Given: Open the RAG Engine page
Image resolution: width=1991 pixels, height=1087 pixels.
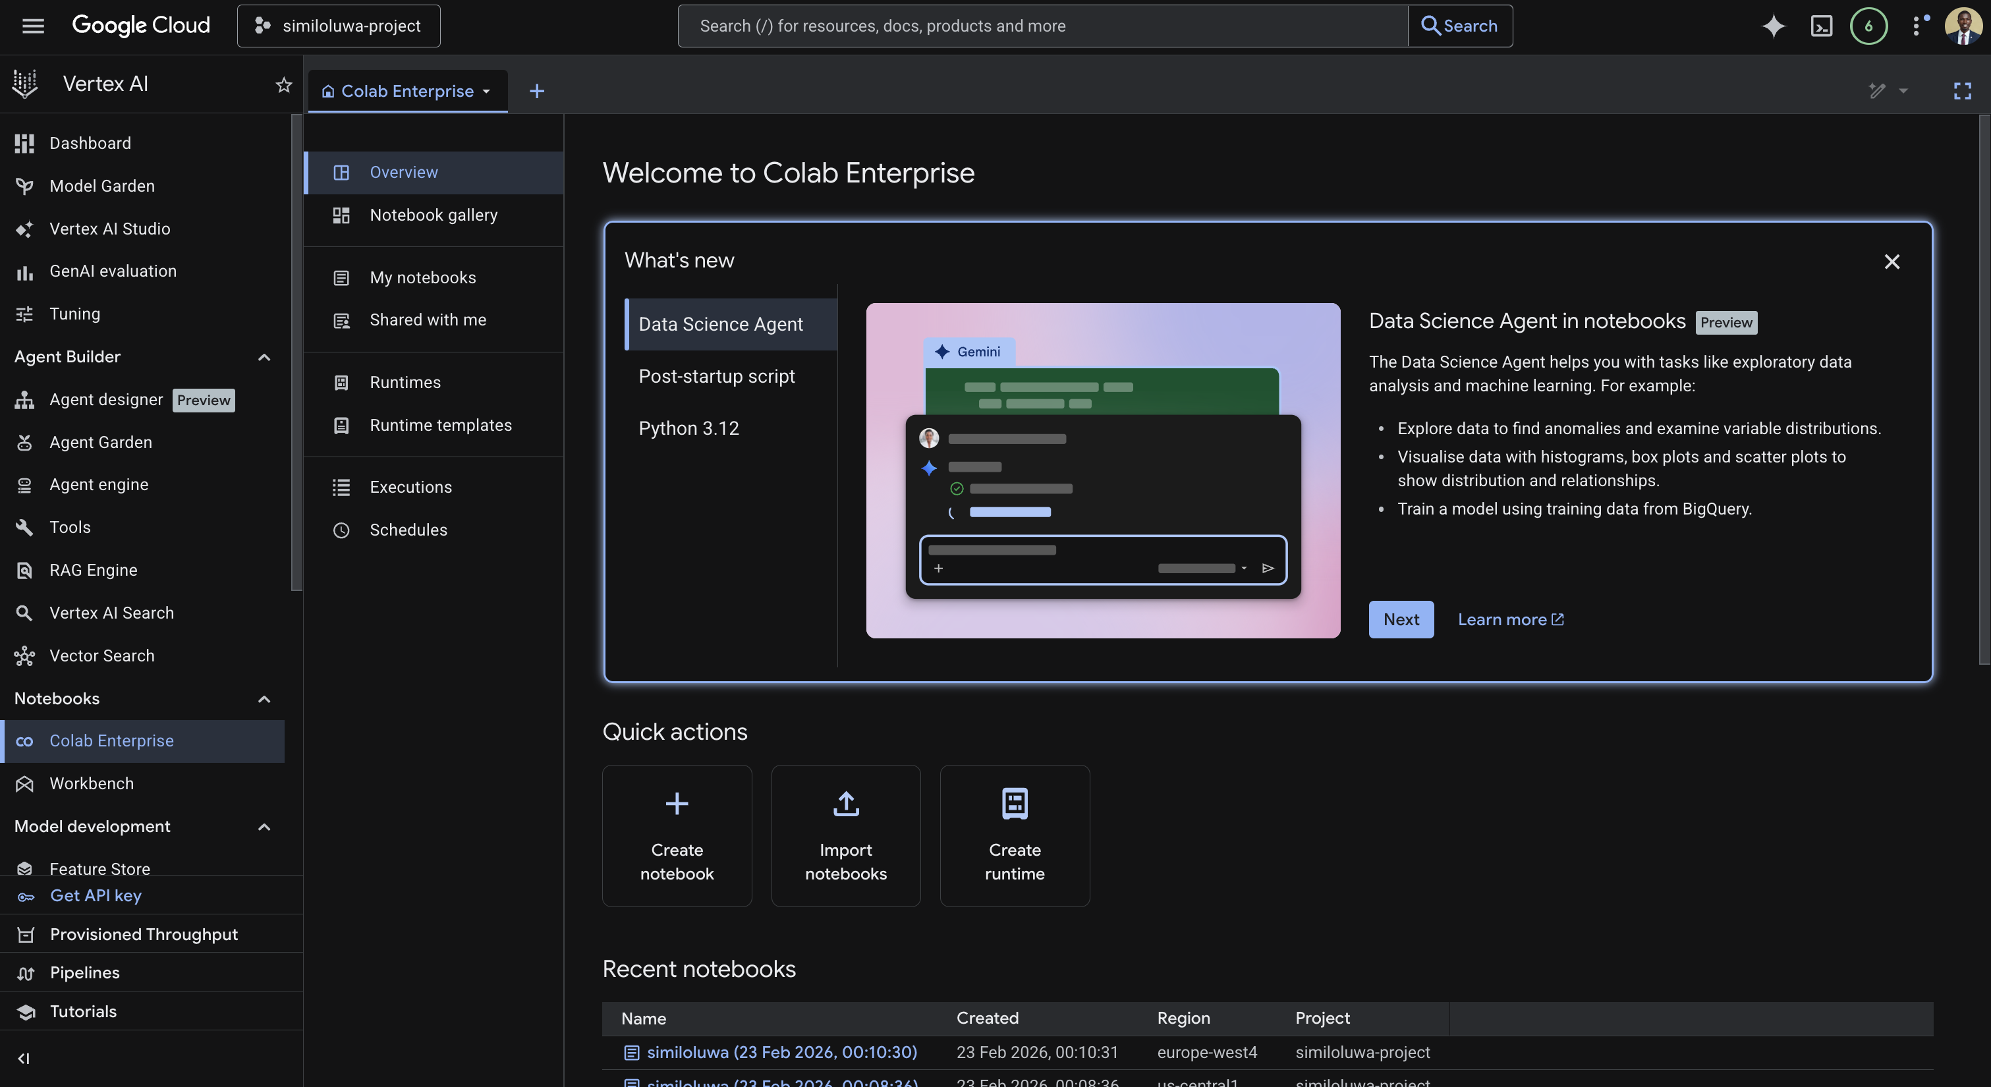Looking at the screenshot, I should click(x=93, y=570).
